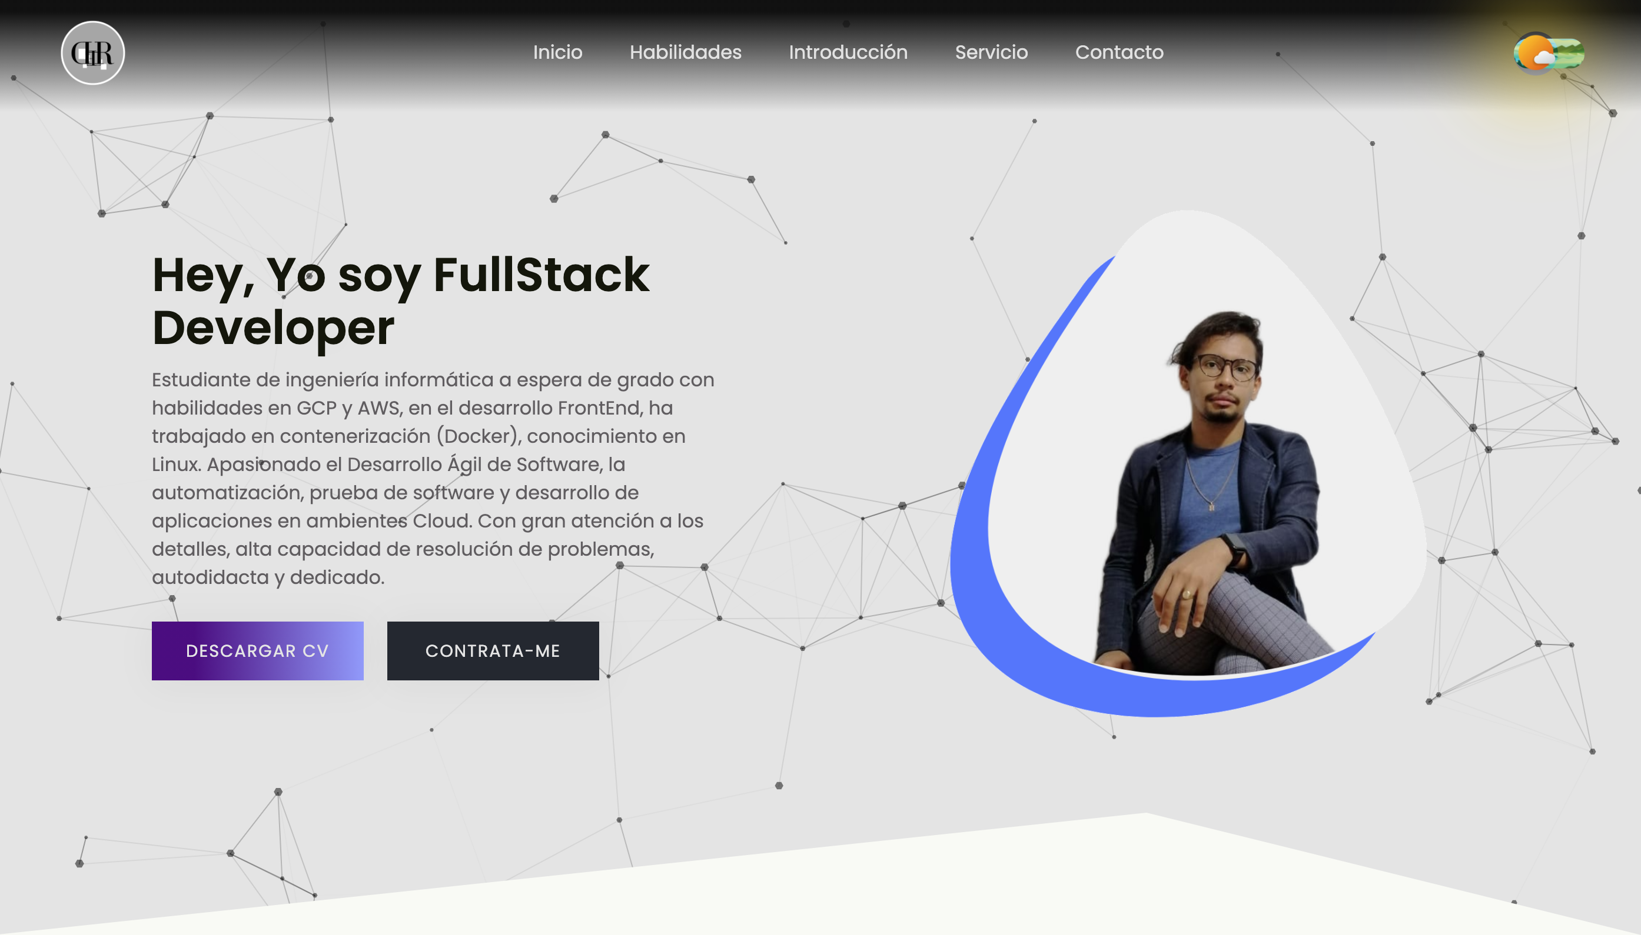Screen dimensions: 1641x935
Task: Click the smartwatch on the man's wrist
Action: pos(1234,550)
